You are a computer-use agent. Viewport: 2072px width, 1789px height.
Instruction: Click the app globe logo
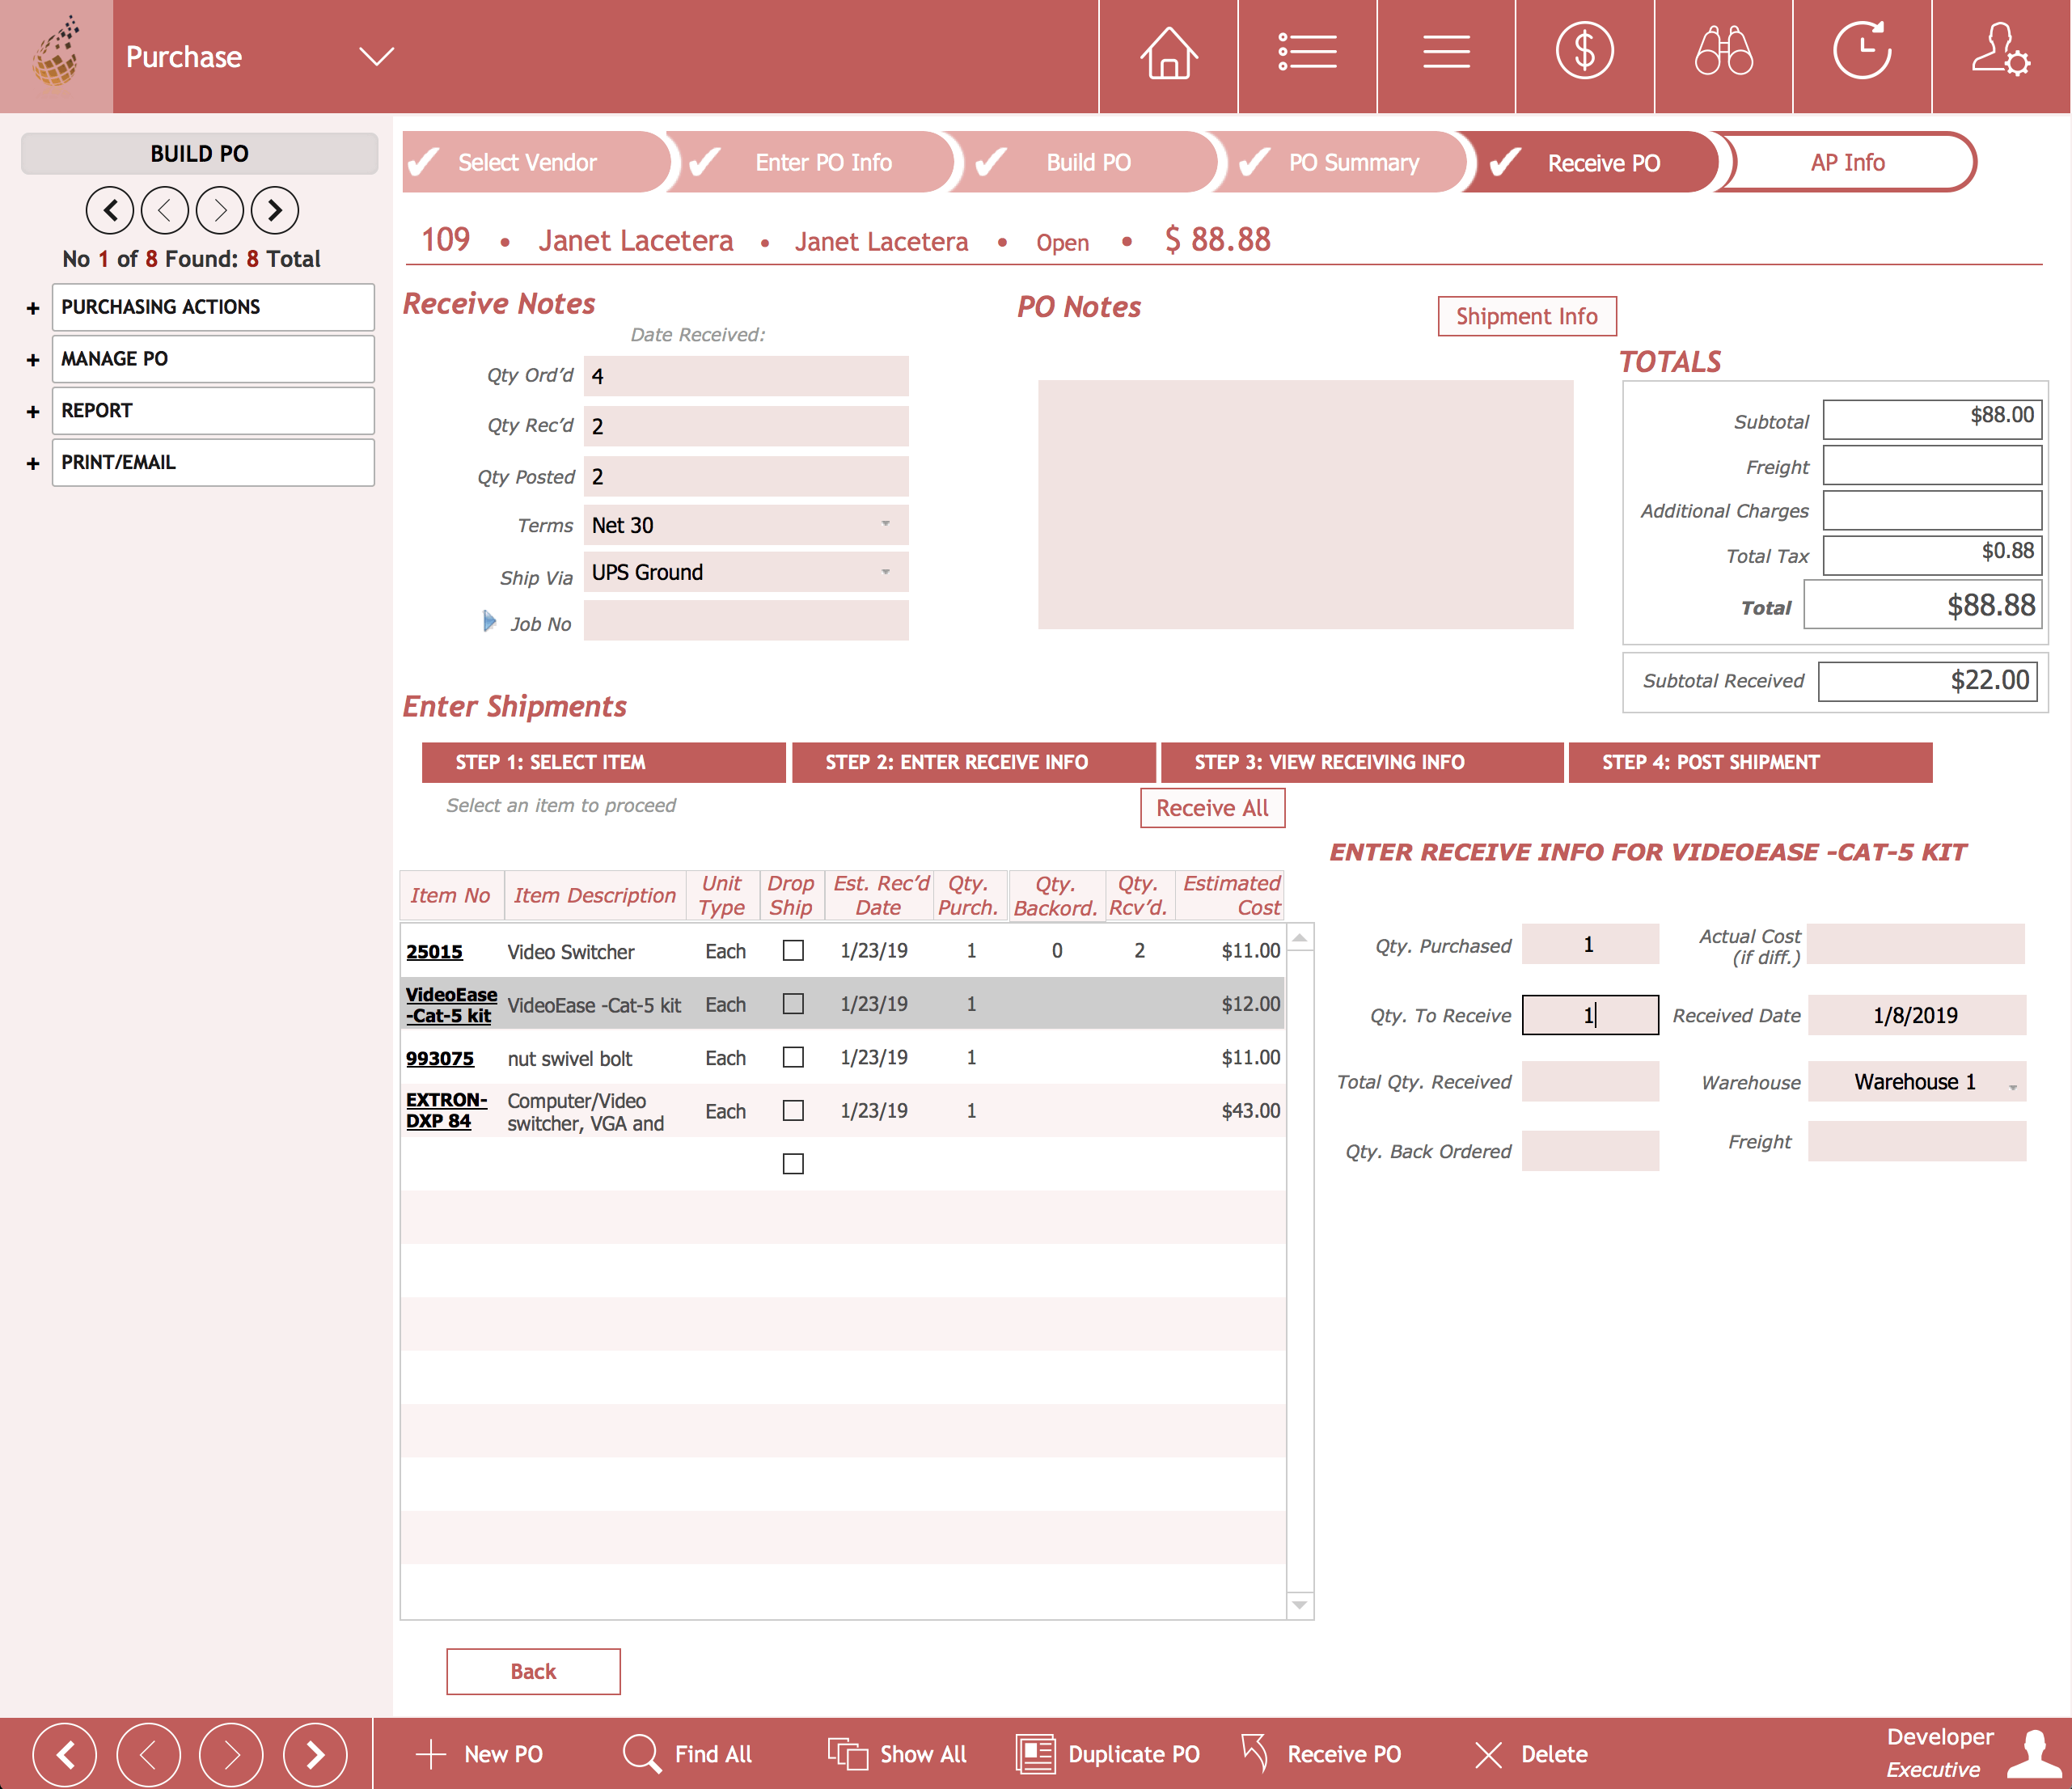(57, 52)
